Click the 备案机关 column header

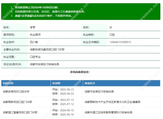[x=90, y=83]
